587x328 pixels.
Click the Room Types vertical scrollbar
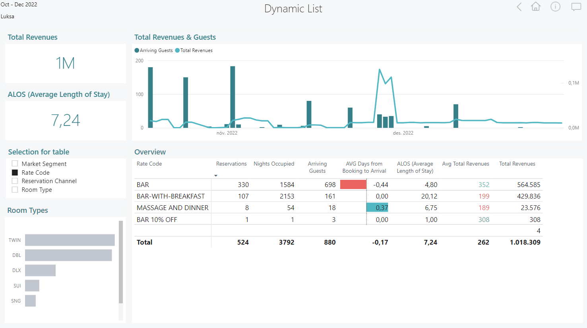click(x=121, y=262)
